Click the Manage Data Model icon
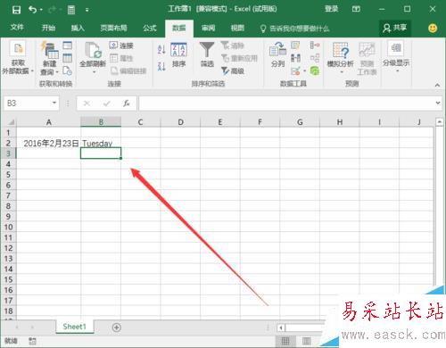This screenshot has width=446, height=348. (315, 70)
